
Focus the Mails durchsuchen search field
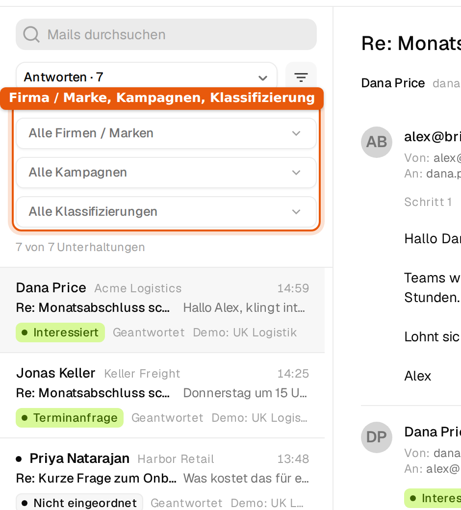click(166, 34)
